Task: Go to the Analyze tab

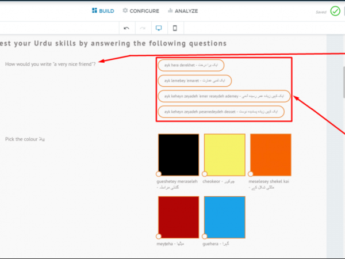Action: pos(182,10)
